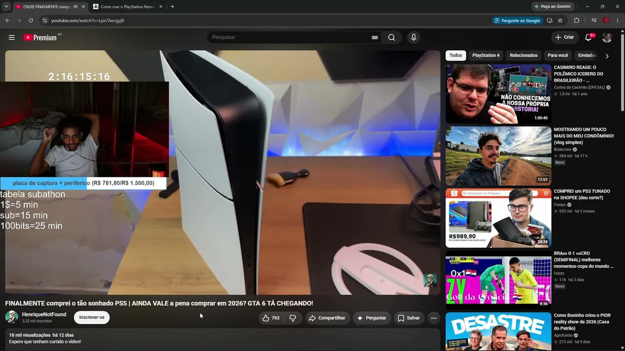
Task: Bookmark this page with the star
Action: (560, 20)
